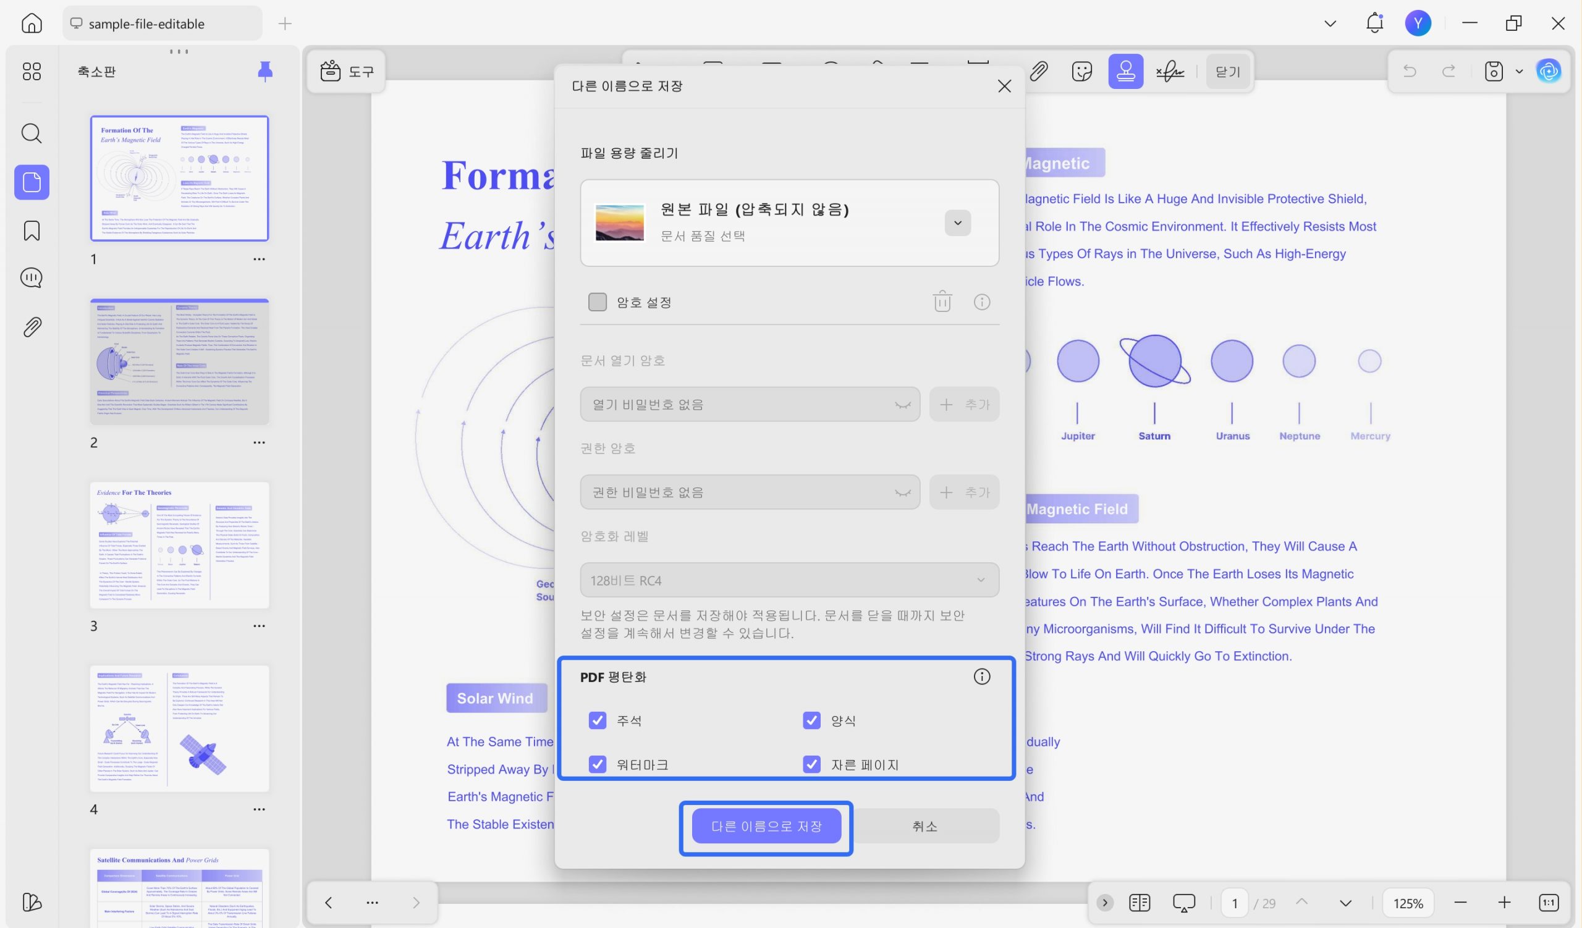The width and height of the screenshot is (1582, 928).
Task: Click the 다른 이름으로 저장 button
Action: [766, 825]
